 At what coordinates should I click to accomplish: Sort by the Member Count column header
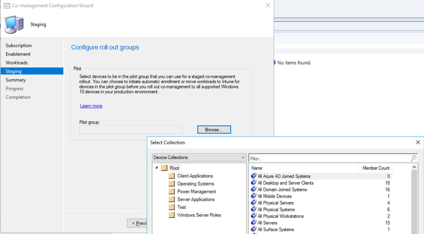375,168
